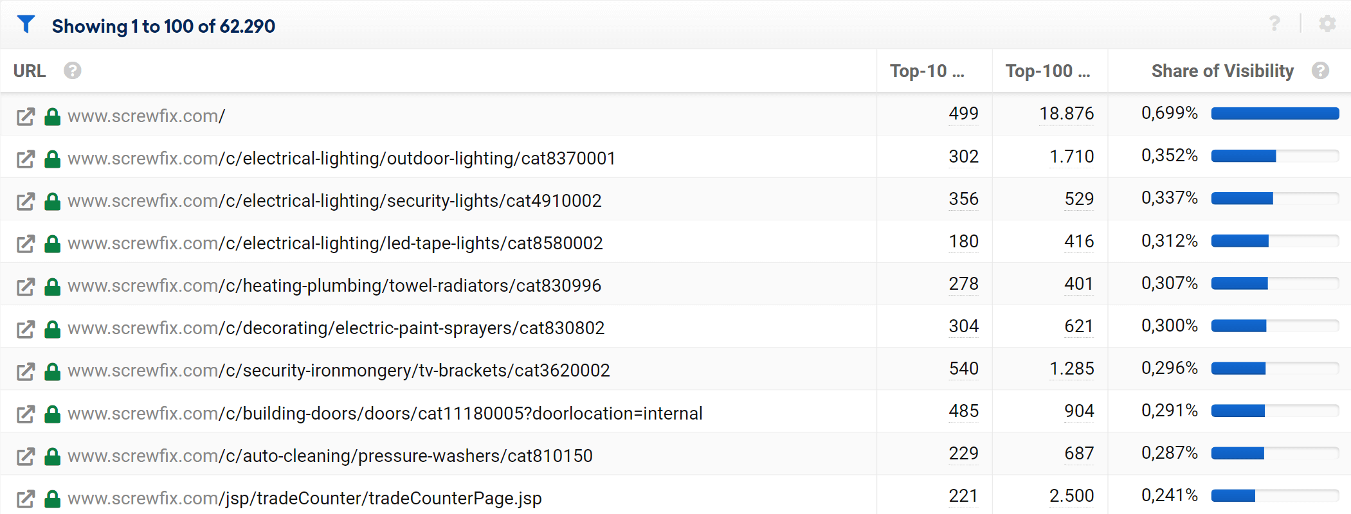The height and width of the screenshot is (514, 1351).
Task: Click green padlock in led-tape-lights row
Action: pos(52,244)
